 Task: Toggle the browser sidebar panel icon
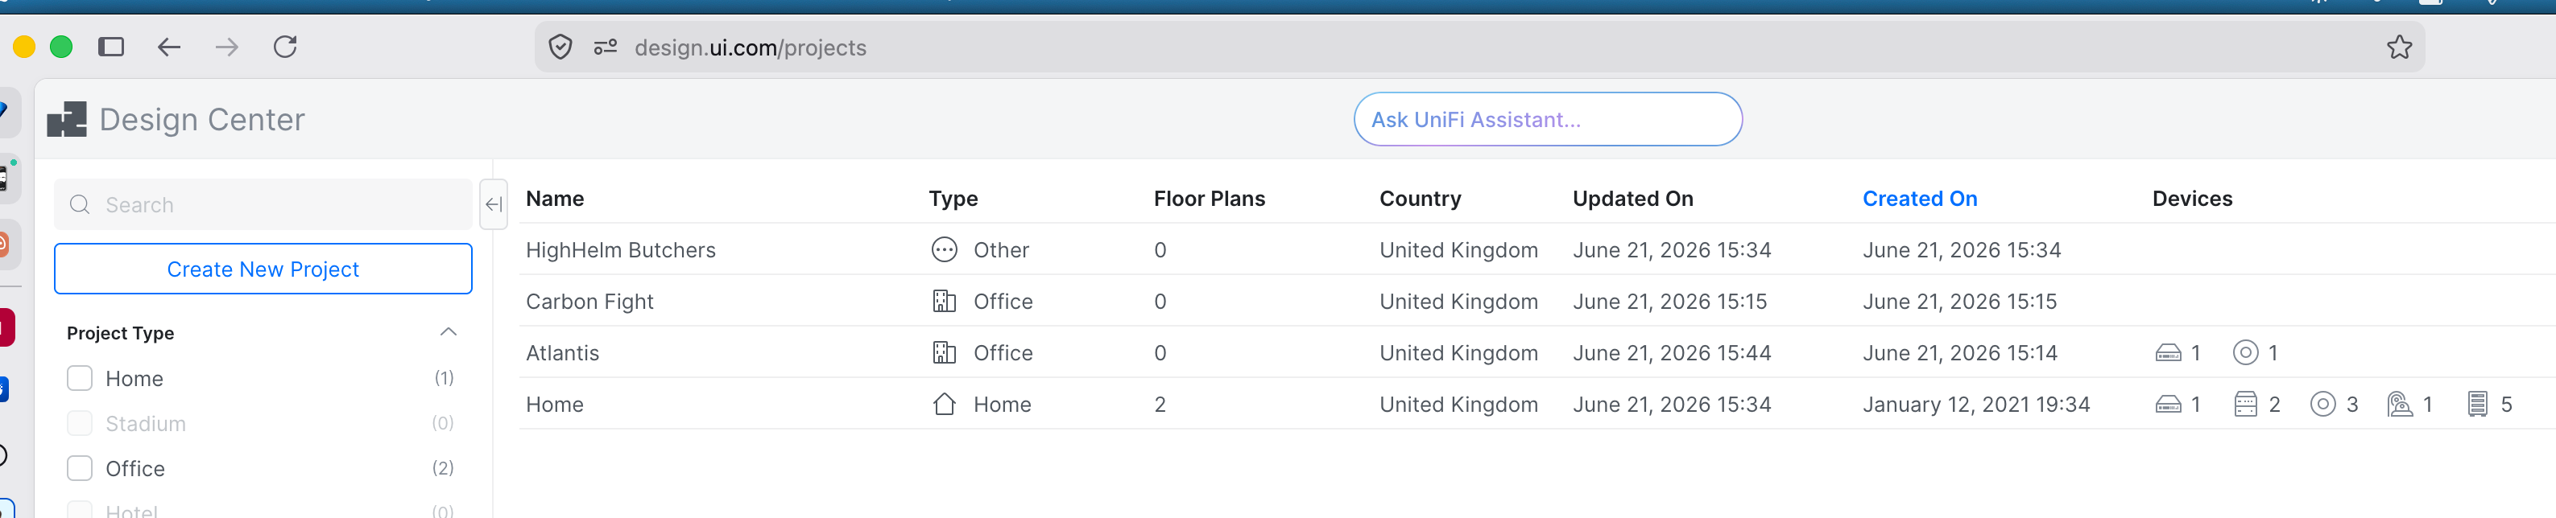pos(111,47)
